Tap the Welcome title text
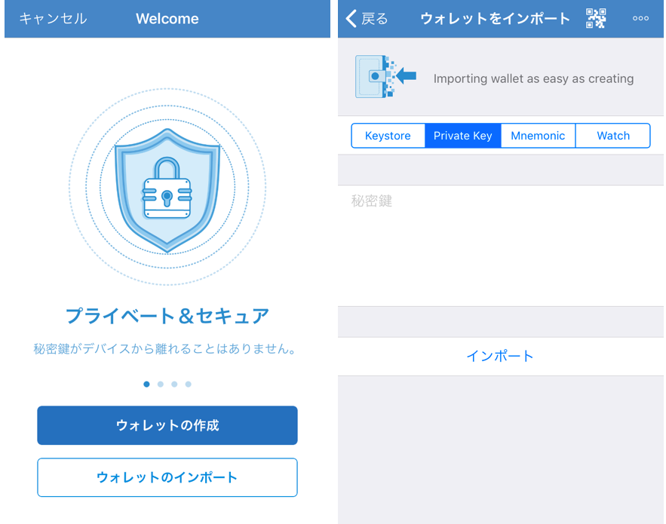The width and height of the screenshot is (666, 524). (167, 19)
